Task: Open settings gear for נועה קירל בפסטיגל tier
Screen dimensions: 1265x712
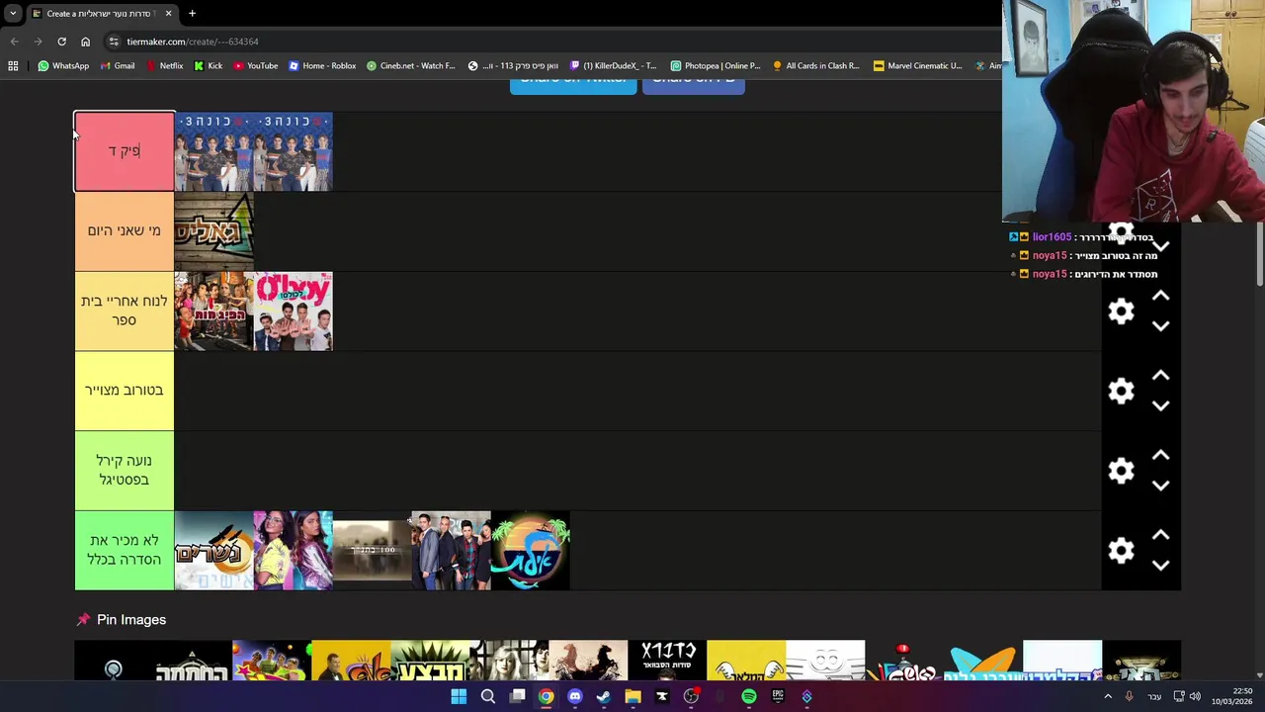Action: tap(1121, 471)
